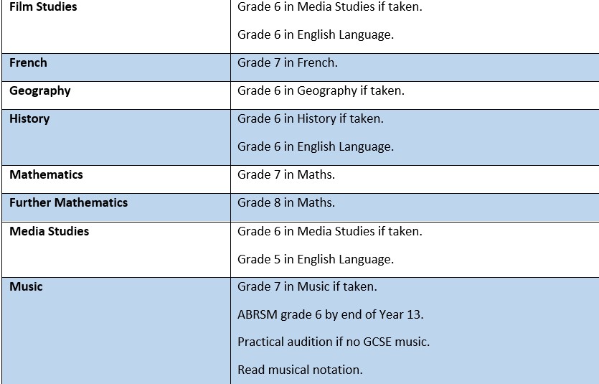Select the Further Mathematics subject heading

tap(68, 203)
